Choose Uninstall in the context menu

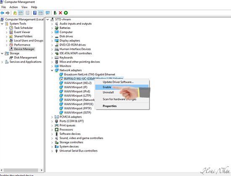tap(108, 92)
